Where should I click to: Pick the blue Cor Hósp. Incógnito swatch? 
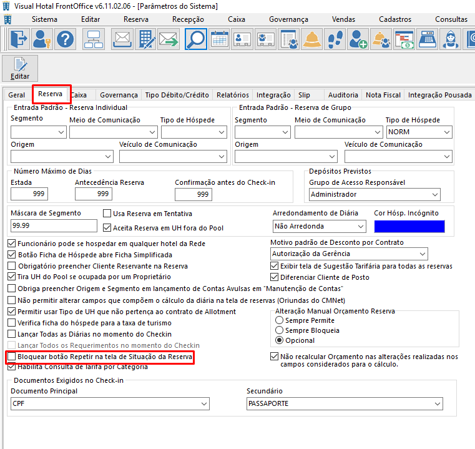409,227
